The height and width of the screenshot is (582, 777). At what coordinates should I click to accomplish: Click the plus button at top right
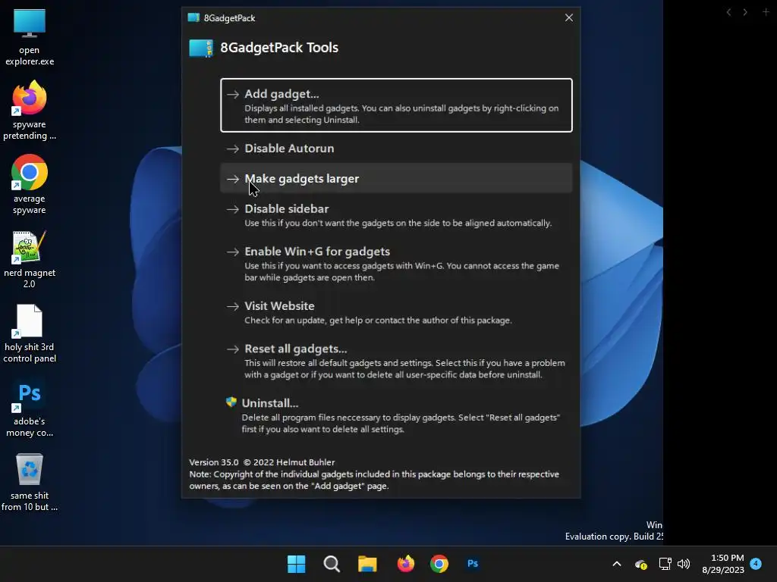pyautogui.click(x=766, y=11)
